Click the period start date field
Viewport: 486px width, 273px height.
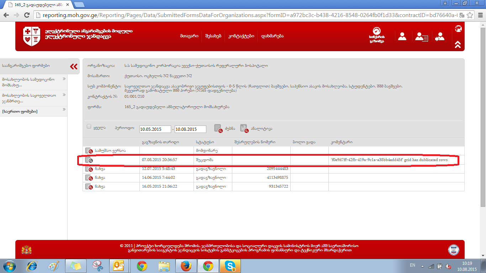click(x=155, y=129)
